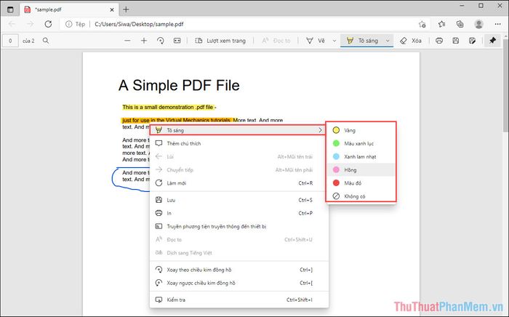
Task: Rotate the PDF using toolbar rotate icon
Action: coord(161,41)
